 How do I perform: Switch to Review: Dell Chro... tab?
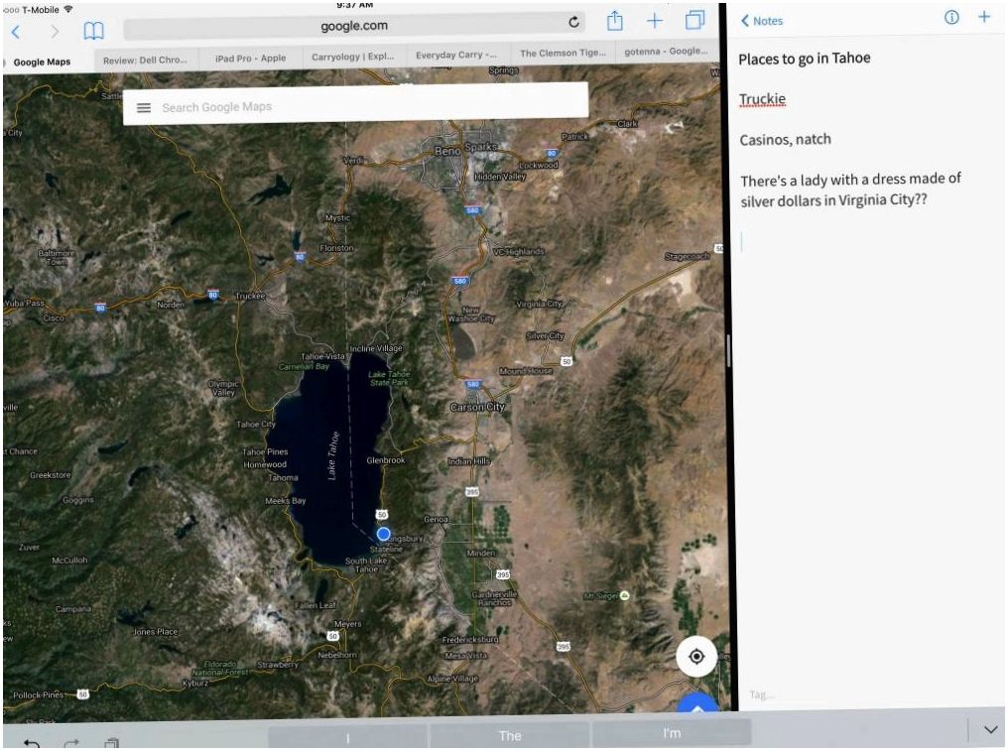145,60
